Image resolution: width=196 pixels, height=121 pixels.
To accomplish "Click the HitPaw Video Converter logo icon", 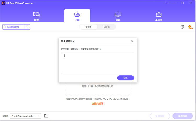I will (3, 3).
